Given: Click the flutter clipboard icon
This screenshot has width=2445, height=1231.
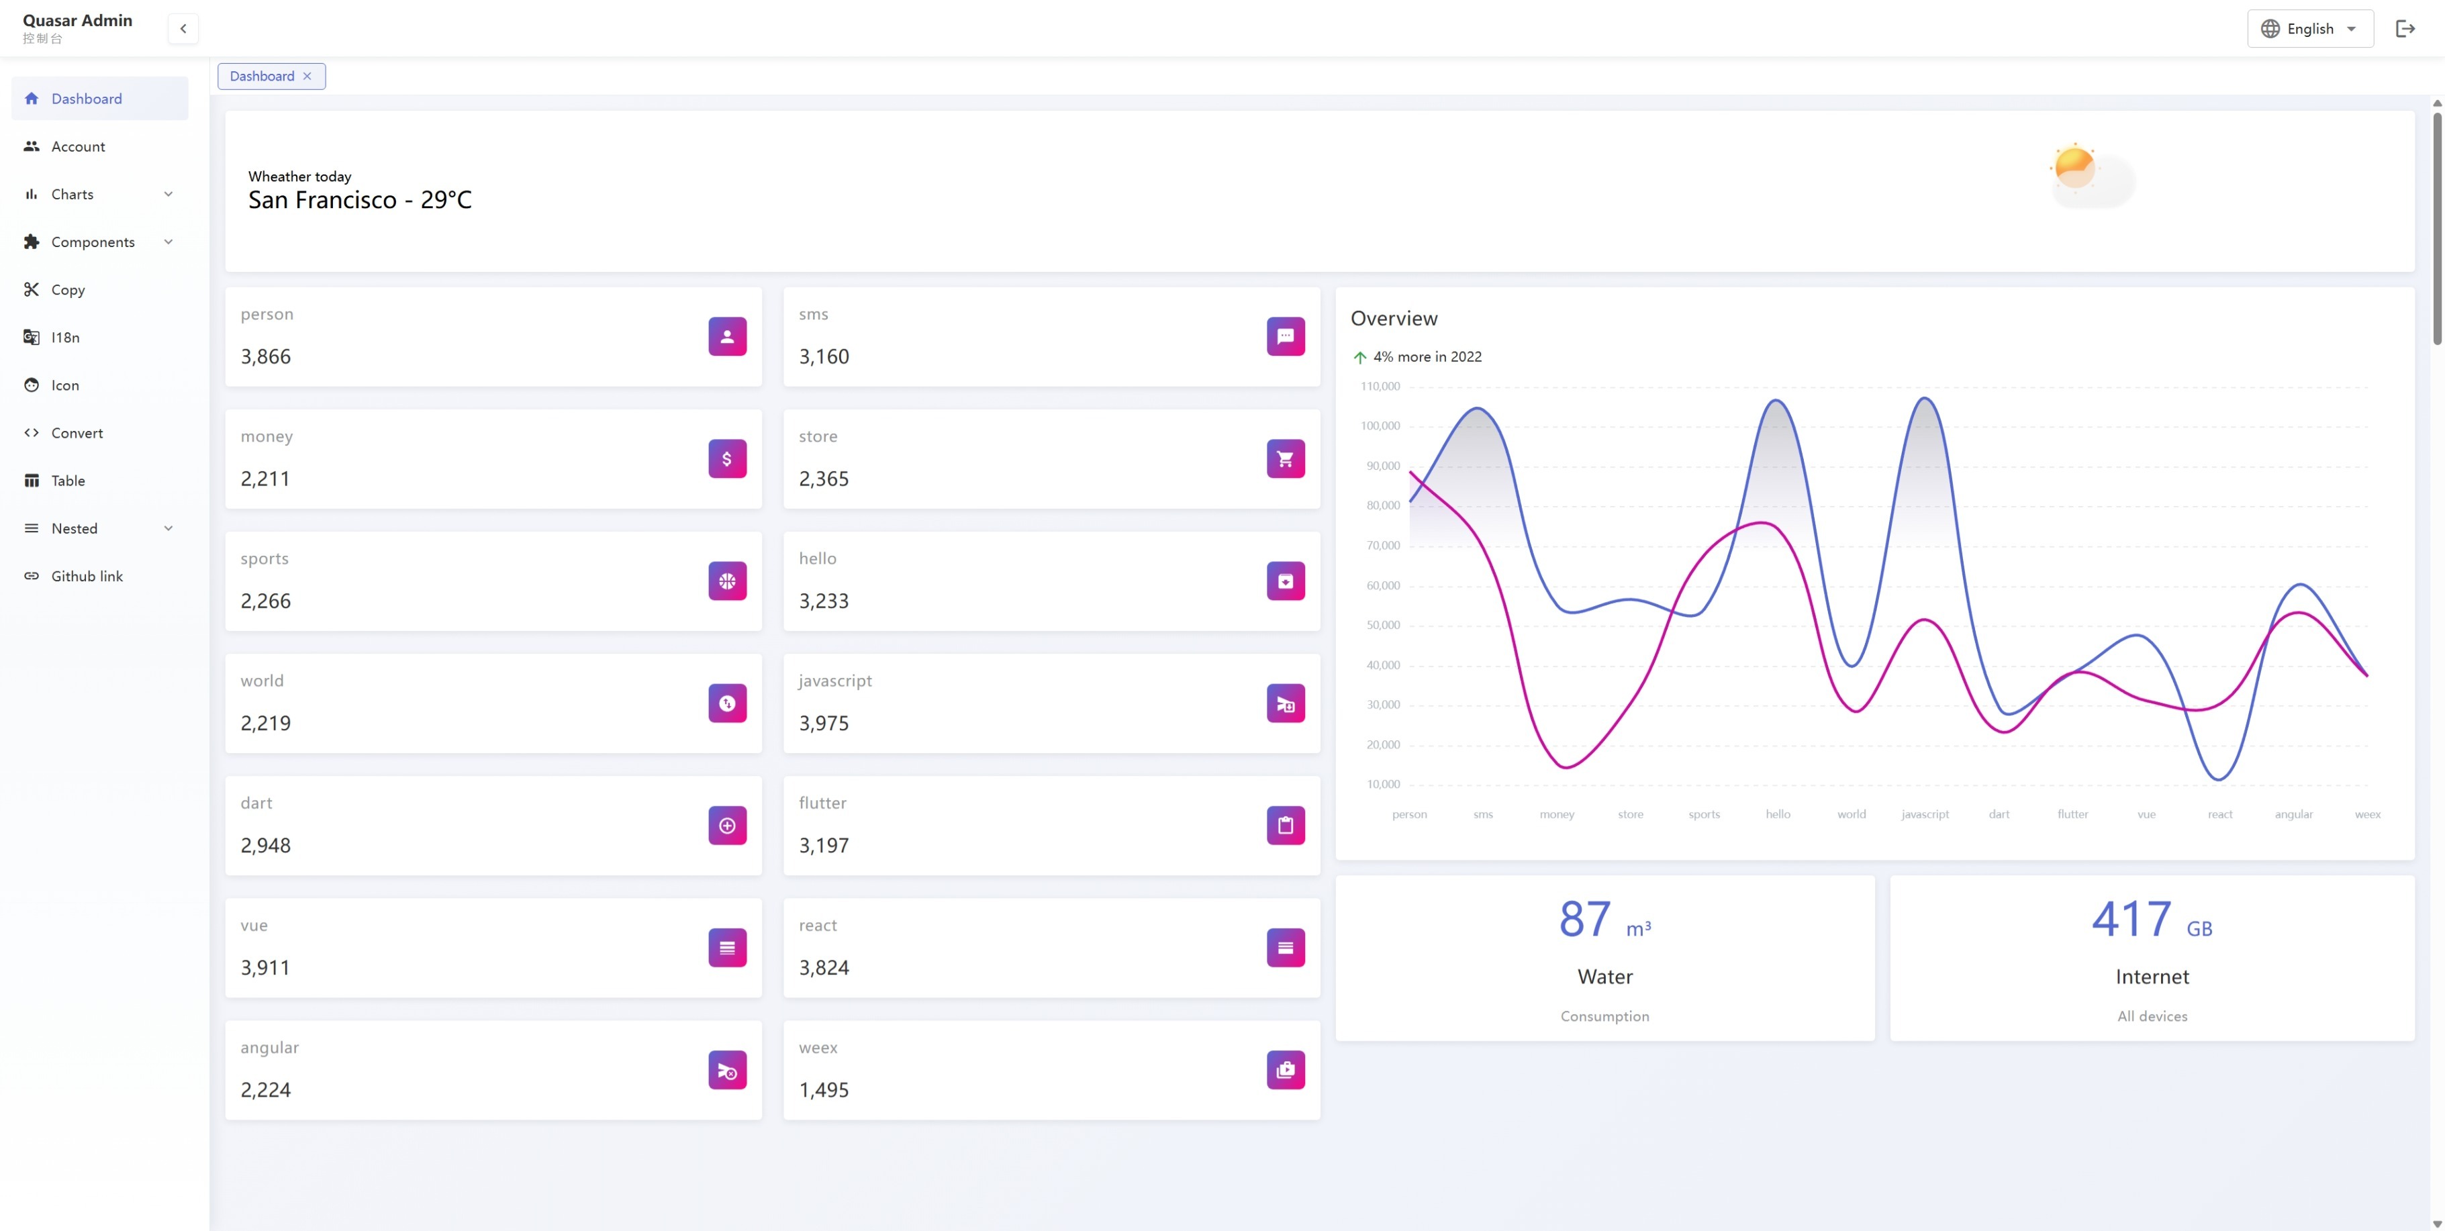Looking at the screenshot, I should 1285,826.
